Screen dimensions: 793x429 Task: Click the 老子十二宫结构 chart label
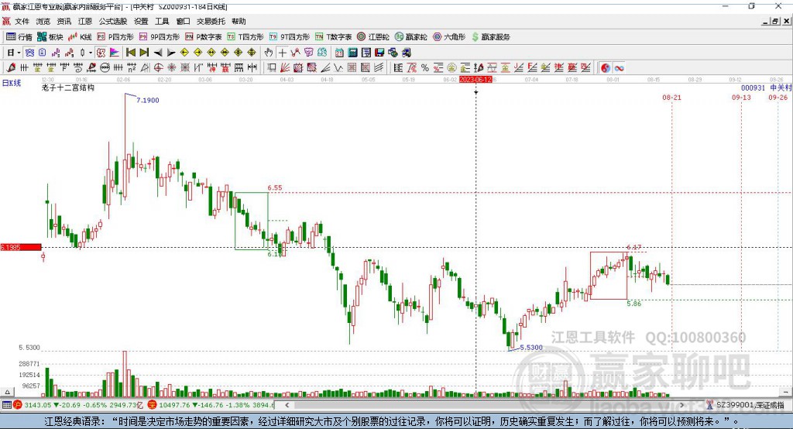tap(68, 88)
